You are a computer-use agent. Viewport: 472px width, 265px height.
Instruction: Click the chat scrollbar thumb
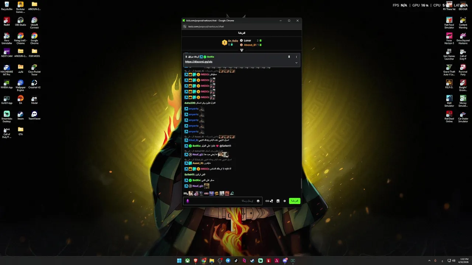[301, 183]
